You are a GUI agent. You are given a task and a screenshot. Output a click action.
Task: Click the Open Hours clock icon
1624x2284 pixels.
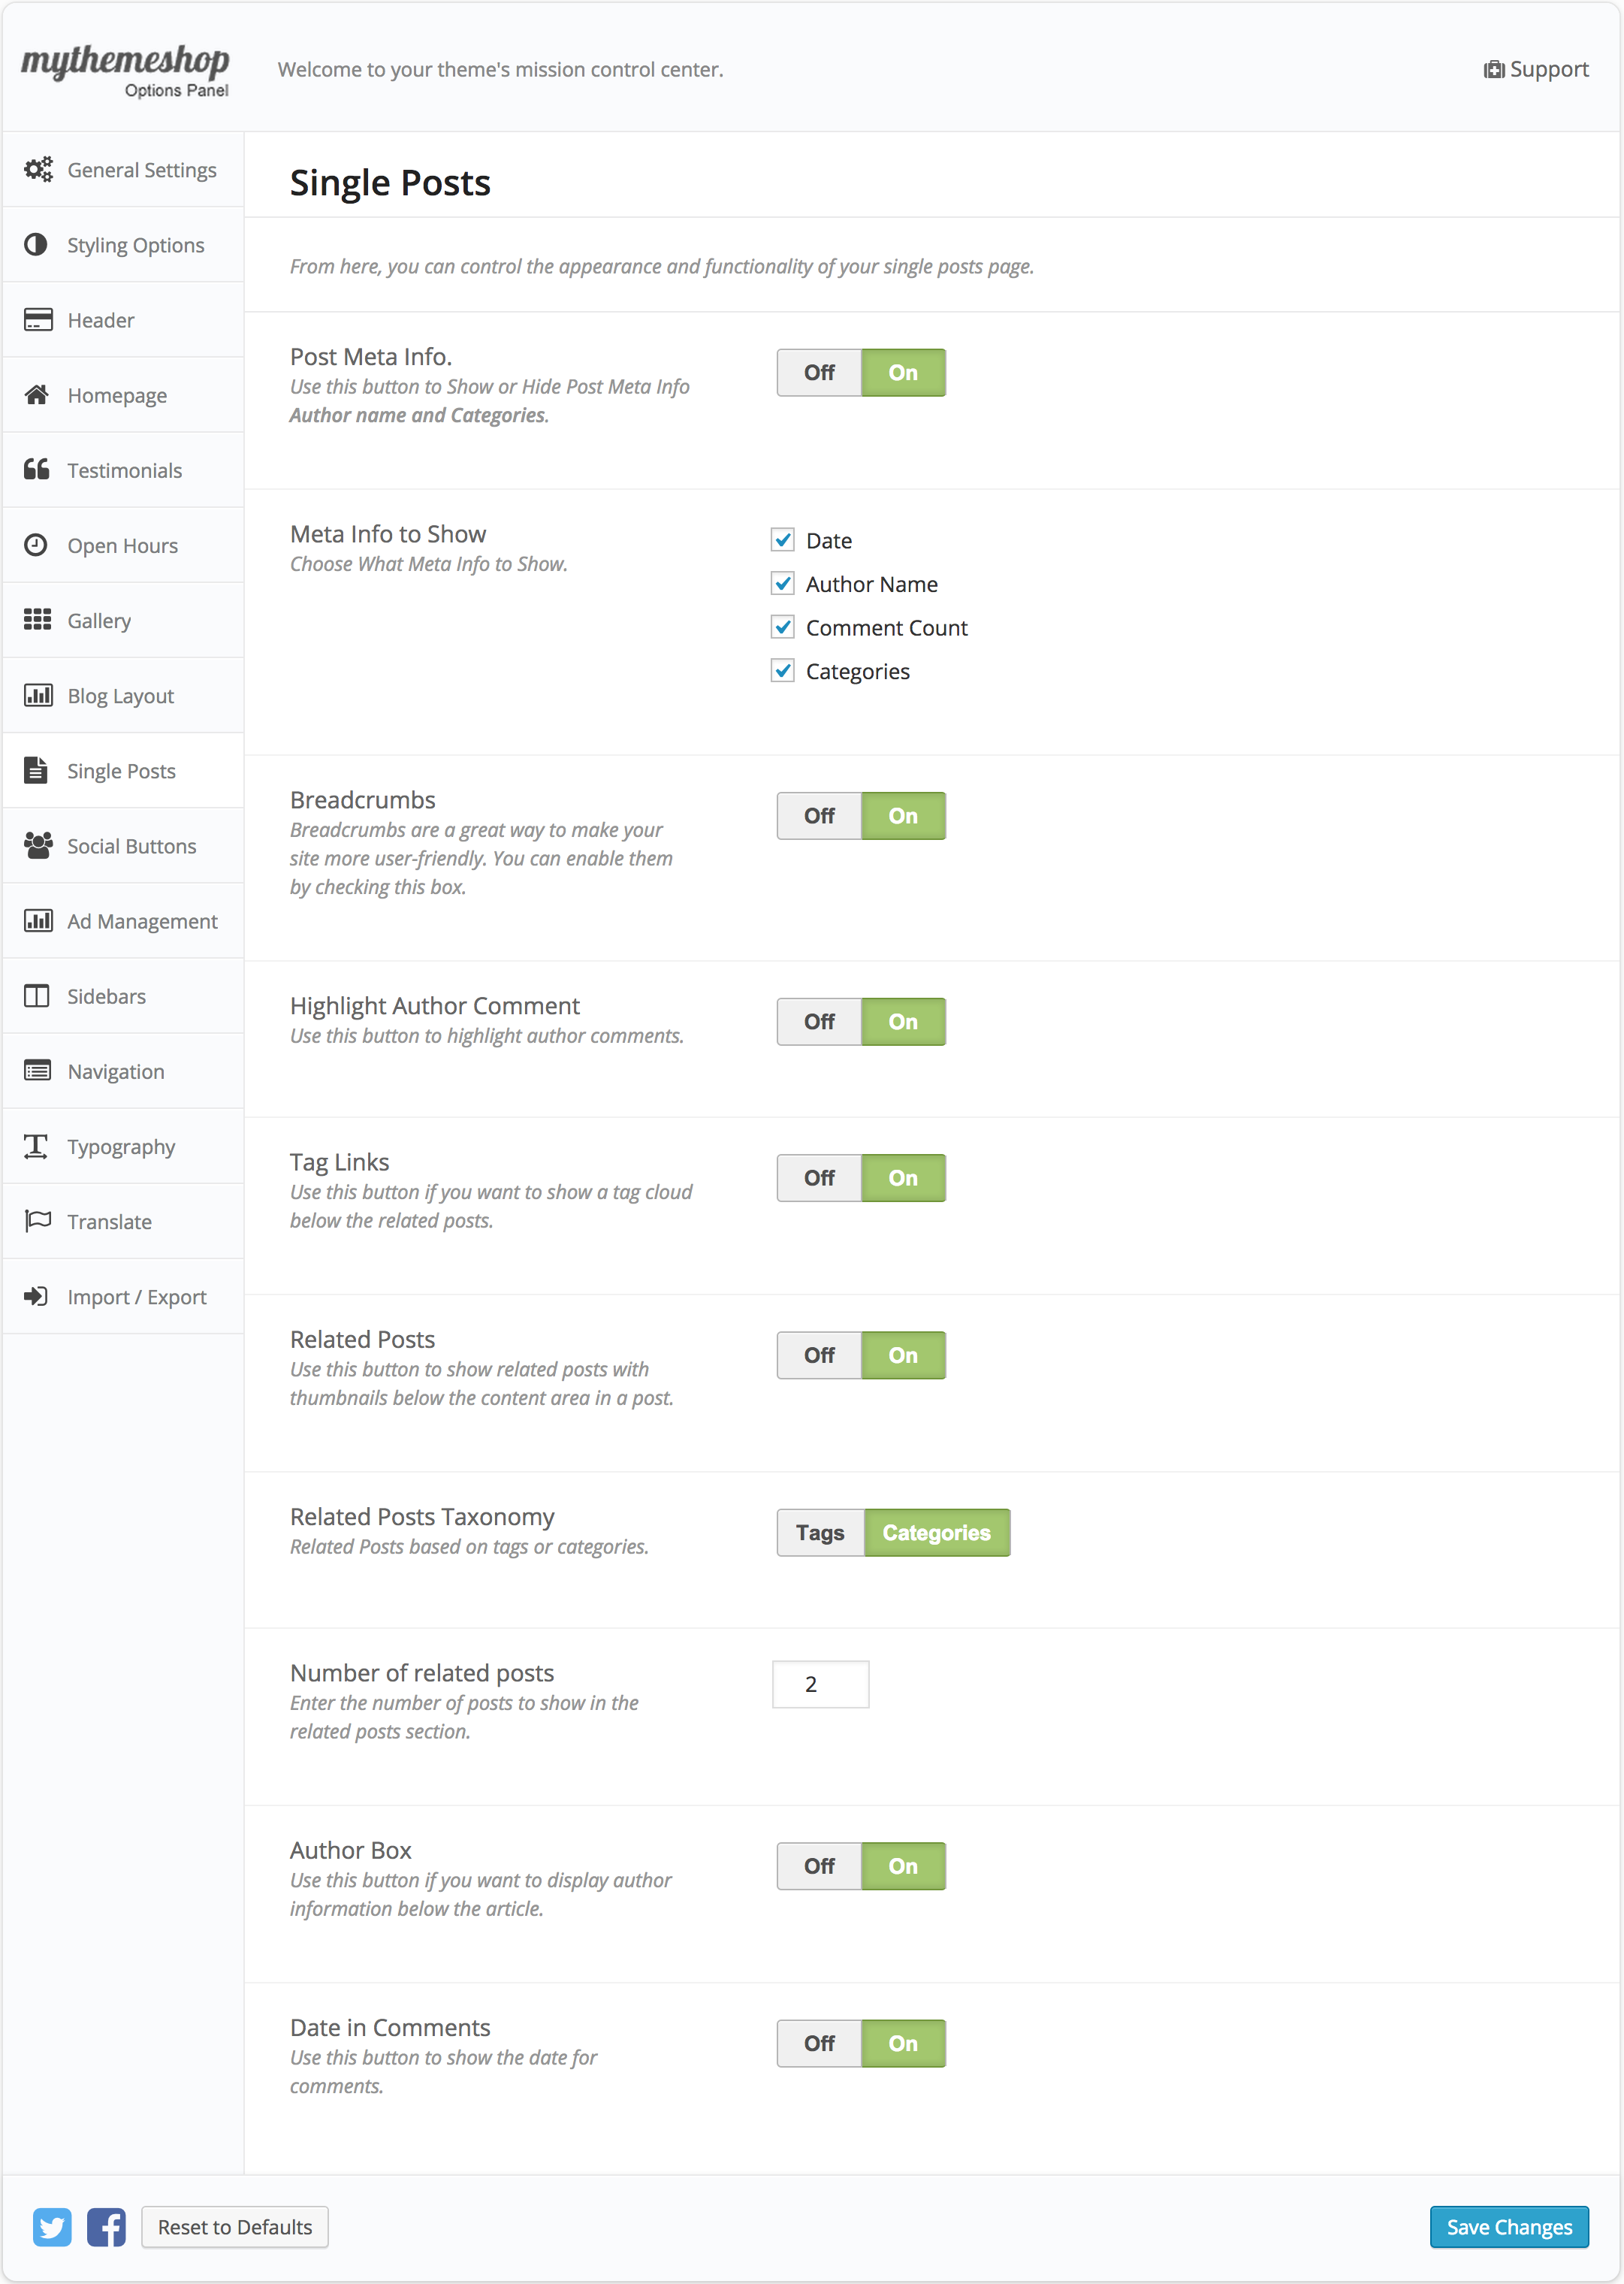point(37,545)
